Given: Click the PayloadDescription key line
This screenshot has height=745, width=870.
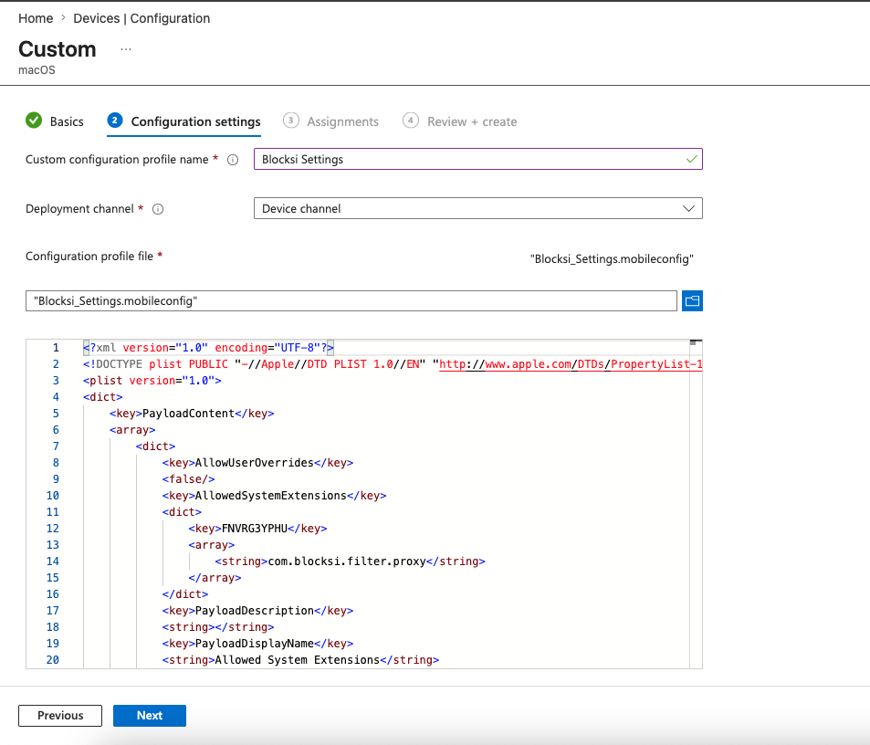Looking at the screenshot, I should coord(257,611).
